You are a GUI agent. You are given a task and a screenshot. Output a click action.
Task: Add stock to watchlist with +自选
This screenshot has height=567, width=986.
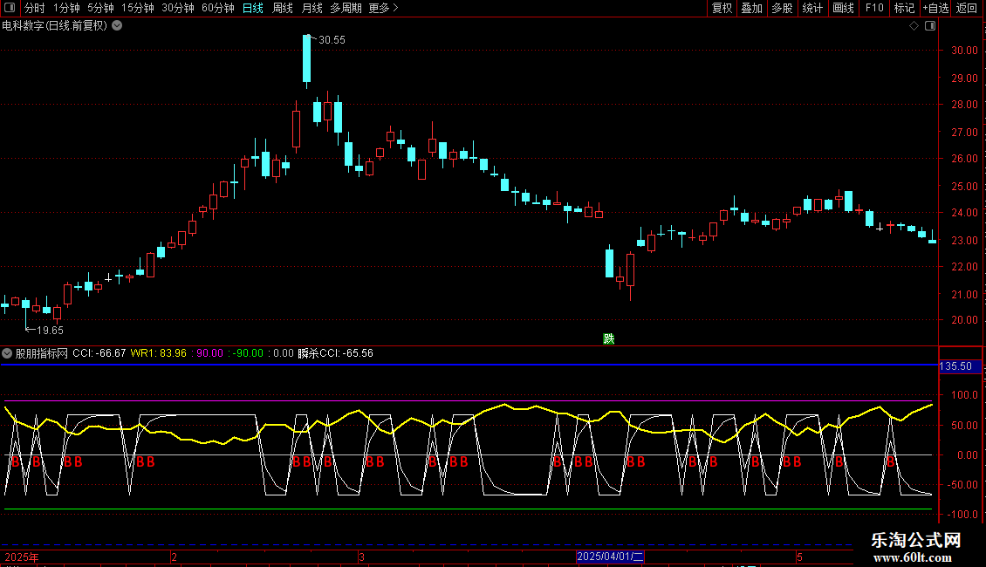click(935, 9)
